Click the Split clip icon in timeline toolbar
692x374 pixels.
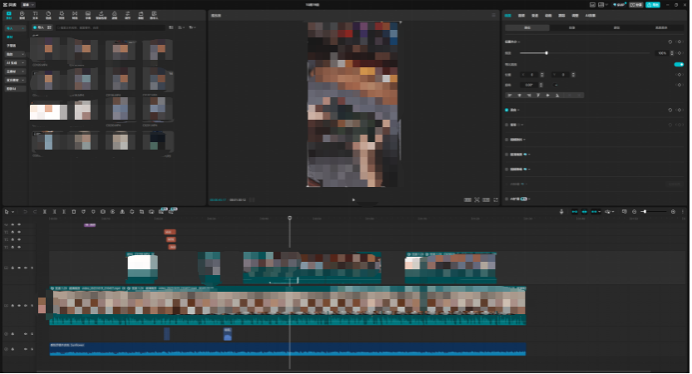(x=44, y=212)
